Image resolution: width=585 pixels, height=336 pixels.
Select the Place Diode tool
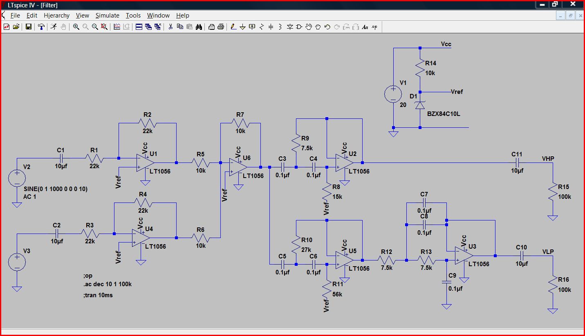(x=289, y=27)
